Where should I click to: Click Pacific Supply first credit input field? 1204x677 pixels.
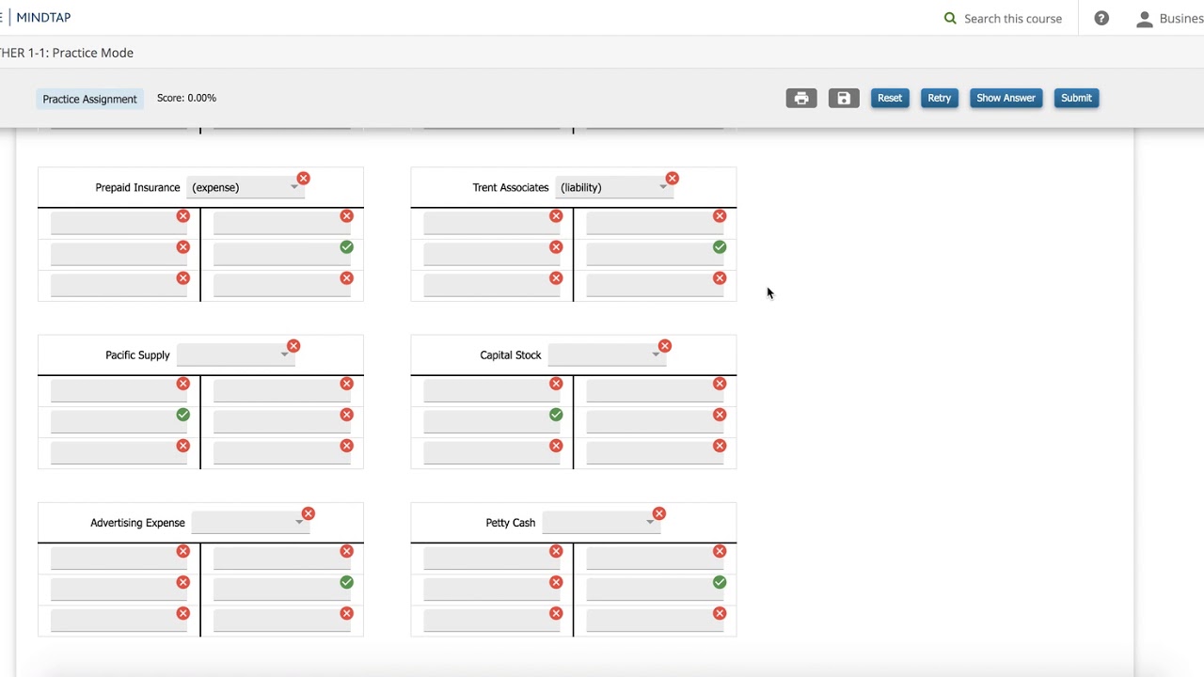pyautogui.click(x=282, y=390)
